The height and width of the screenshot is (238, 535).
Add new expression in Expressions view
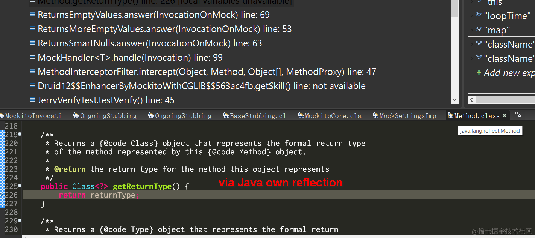click(x=509, y=73)
